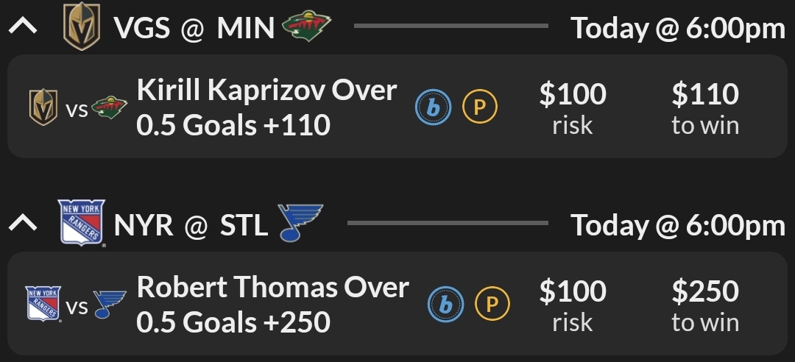Click the small Golden Knights logo in Kaprizov card
The image size is (795, 362).
pos(43,108)
